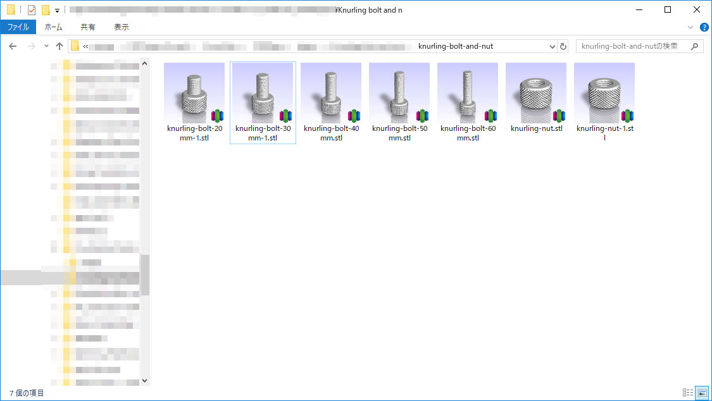
Task: Select knurling-bolt-20mm-1.stl file
Action: (x=194, y=102)
